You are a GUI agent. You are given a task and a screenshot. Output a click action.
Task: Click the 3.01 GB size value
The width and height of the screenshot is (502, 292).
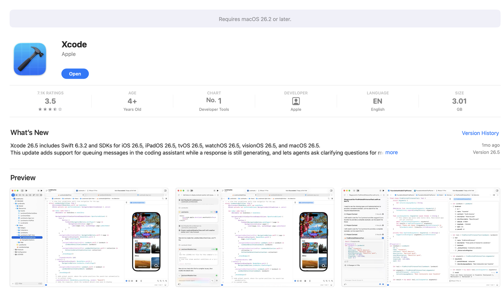(x=459, y=101)
